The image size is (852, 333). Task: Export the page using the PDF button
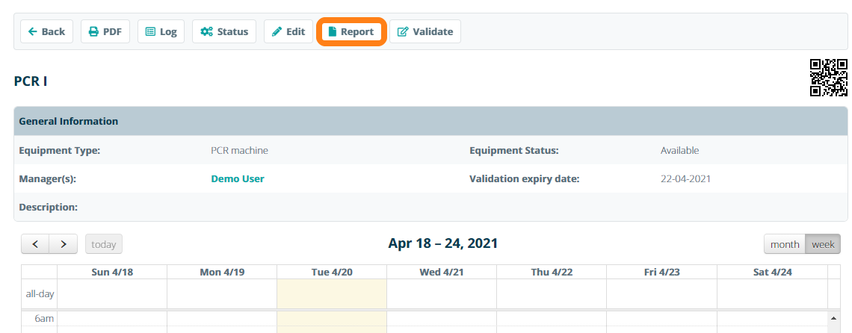point(105,31)
